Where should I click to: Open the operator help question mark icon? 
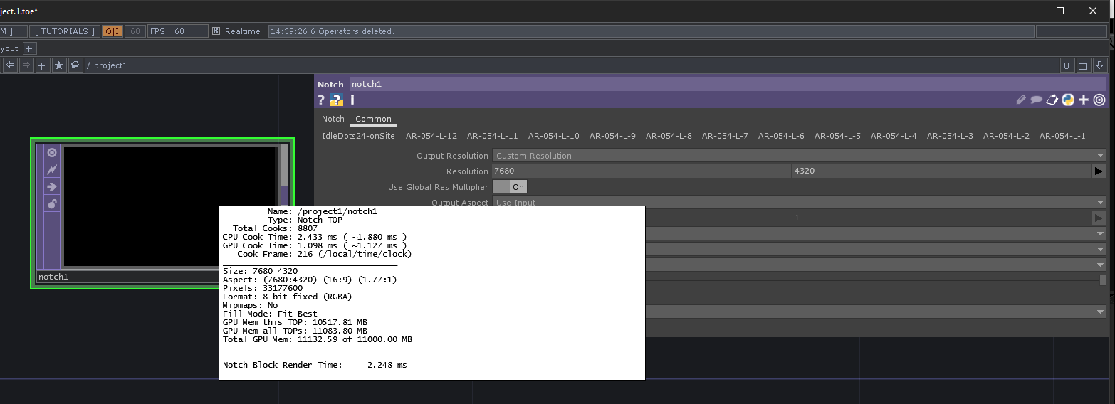pos(322,100)
